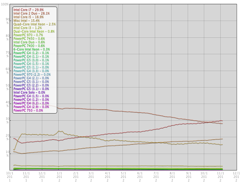Select the 11/1 2011 date axis label
This screenshot has width=244, height=186.
[26, 177]
